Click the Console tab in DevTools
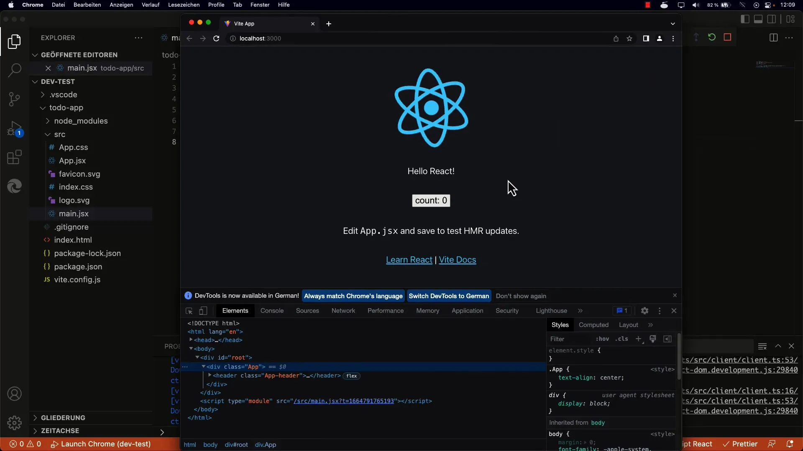 (x=272, y=310)
